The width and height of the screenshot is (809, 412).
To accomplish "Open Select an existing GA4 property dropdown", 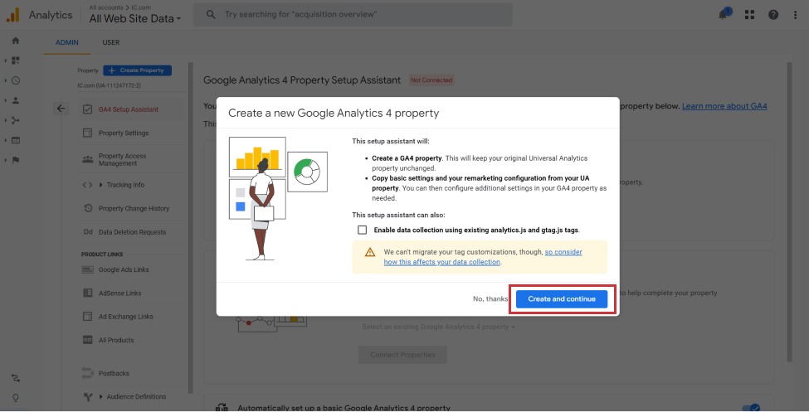I will (x=439, y=327).
